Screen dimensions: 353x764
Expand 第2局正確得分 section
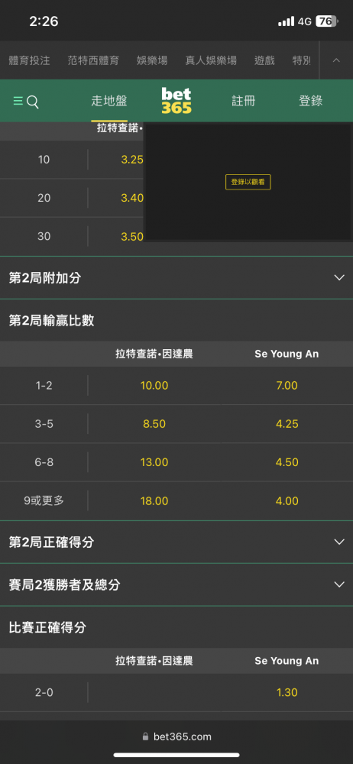[176, 542]
